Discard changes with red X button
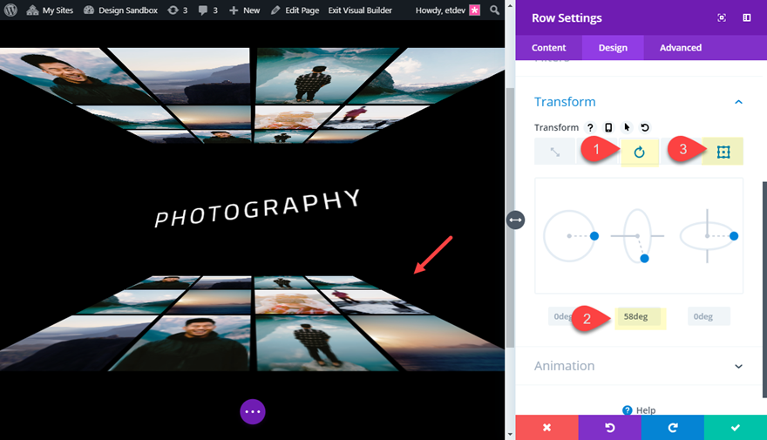 click(546, 428)
